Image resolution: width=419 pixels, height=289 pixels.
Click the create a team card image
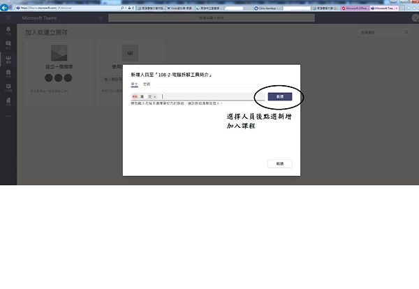[x=59, y=55]
